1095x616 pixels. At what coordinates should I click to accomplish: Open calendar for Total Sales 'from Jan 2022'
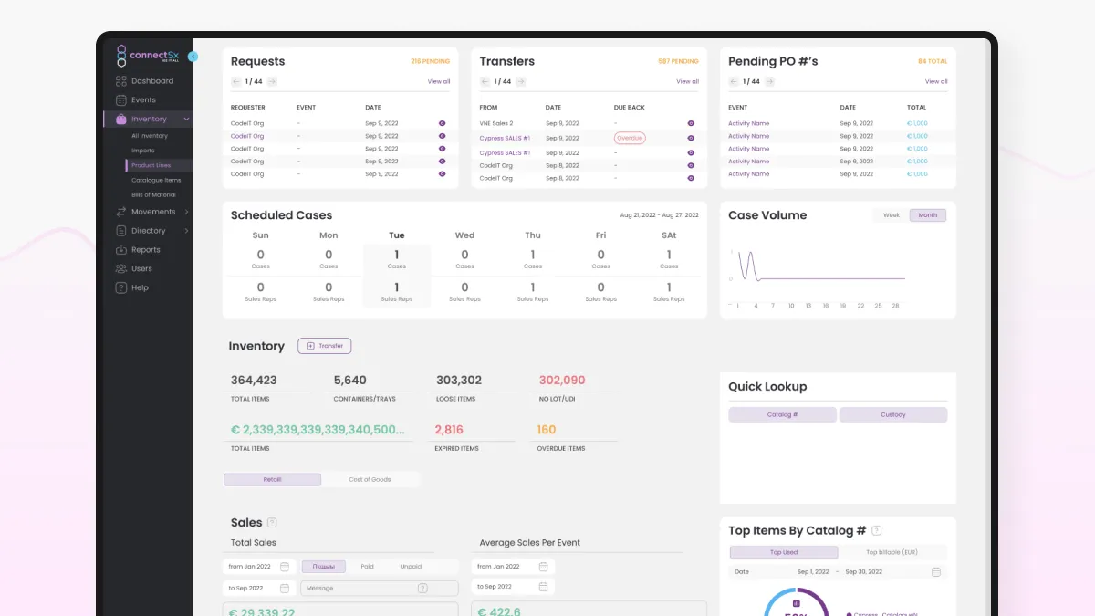tap(285, 567)
